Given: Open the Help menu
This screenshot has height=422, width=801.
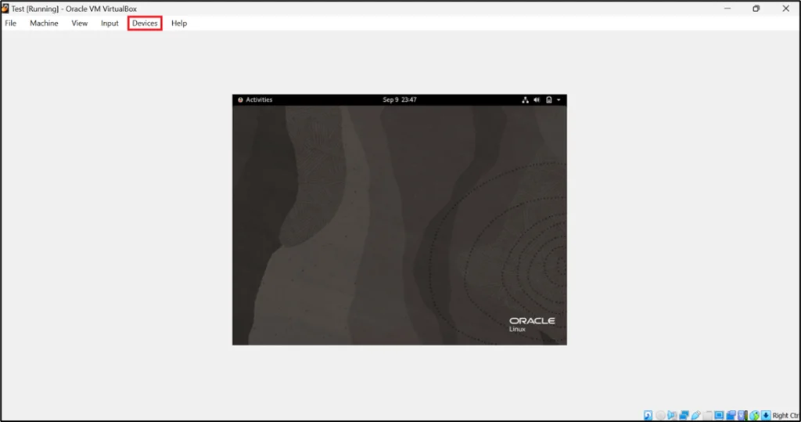Looking at the screenshot, I should (x=179, y=23).
